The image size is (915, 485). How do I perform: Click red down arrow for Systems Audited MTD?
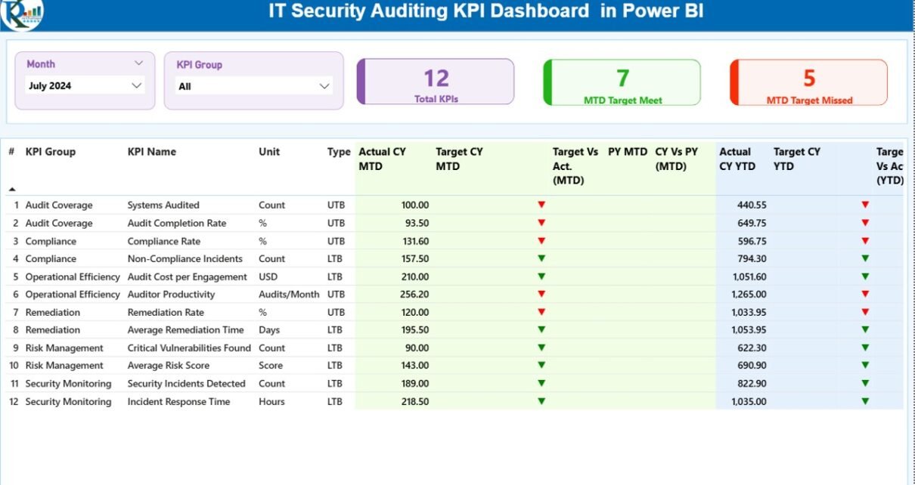click(x=541, y=205)
